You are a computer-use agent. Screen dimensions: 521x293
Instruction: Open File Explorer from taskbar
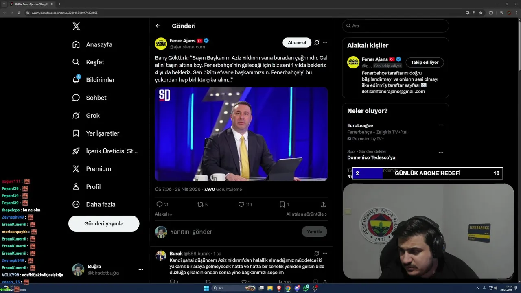(x=270, y=288)
